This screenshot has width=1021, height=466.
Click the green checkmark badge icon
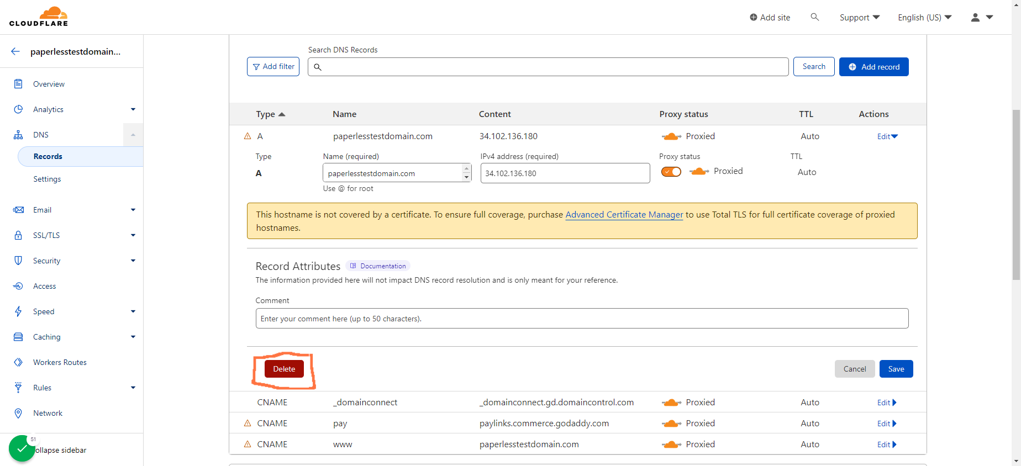(x=22, y=448)
